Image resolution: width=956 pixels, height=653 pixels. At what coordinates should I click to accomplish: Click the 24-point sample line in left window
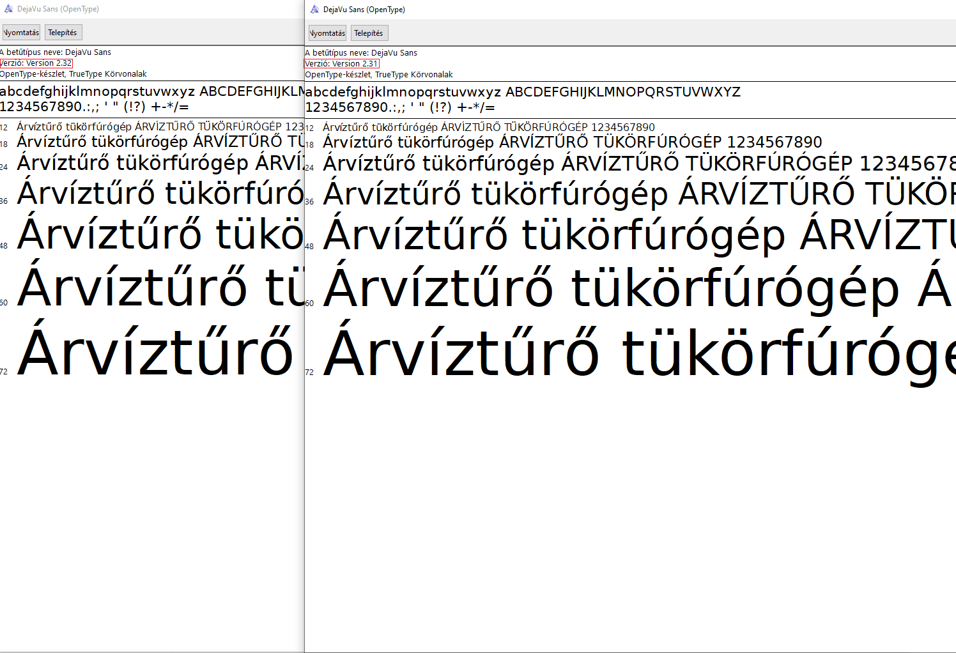click(160, 163)
